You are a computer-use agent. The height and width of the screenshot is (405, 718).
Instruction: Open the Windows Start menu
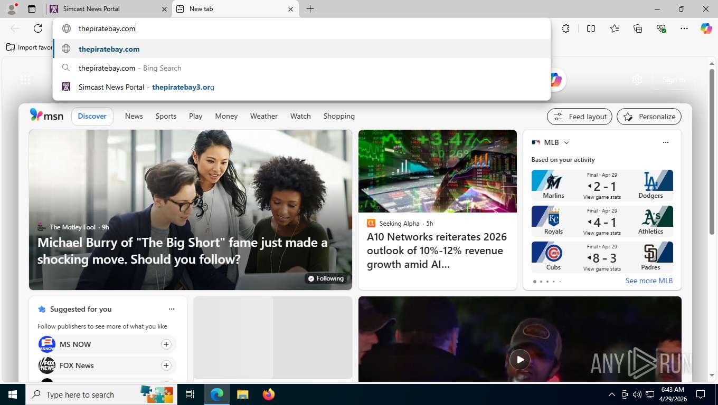pos(13,394)
